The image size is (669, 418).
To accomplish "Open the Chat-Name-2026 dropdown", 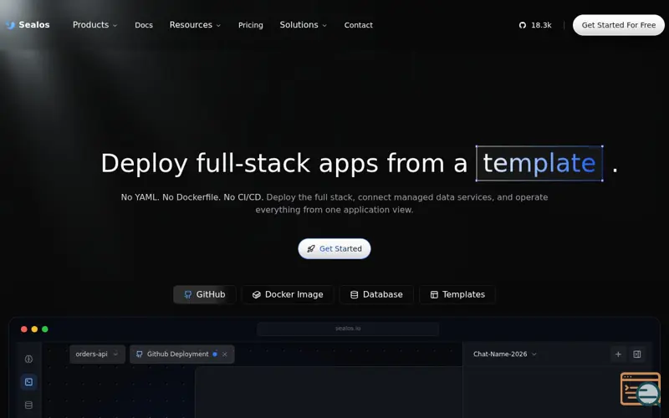I will click(505, 354).
